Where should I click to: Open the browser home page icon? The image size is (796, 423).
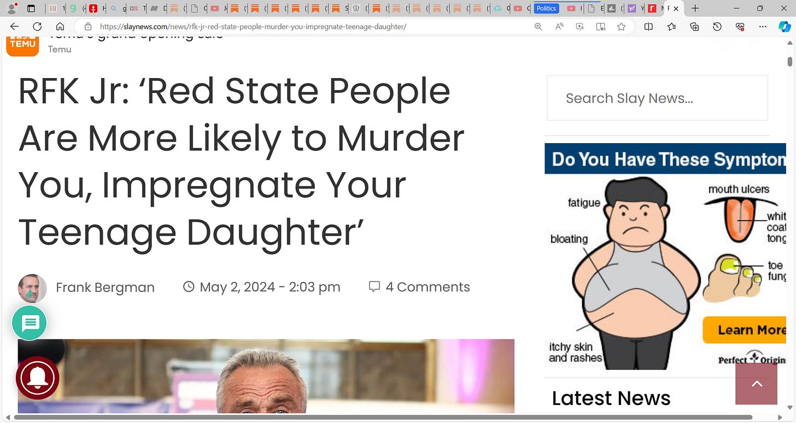coord(60,26)
